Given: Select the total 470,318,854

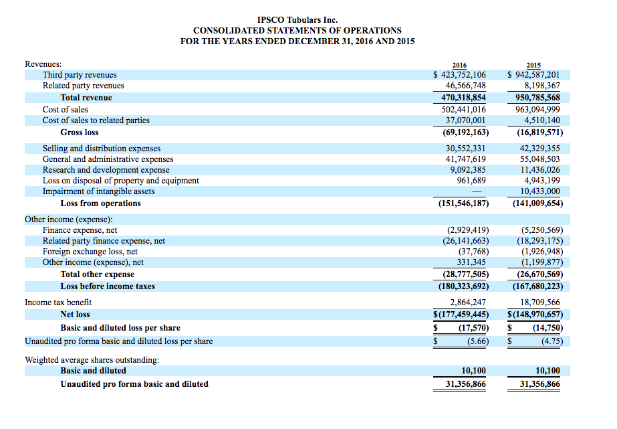Looking at the screenshot, I should pyautogui.click(x=463, y=98).
